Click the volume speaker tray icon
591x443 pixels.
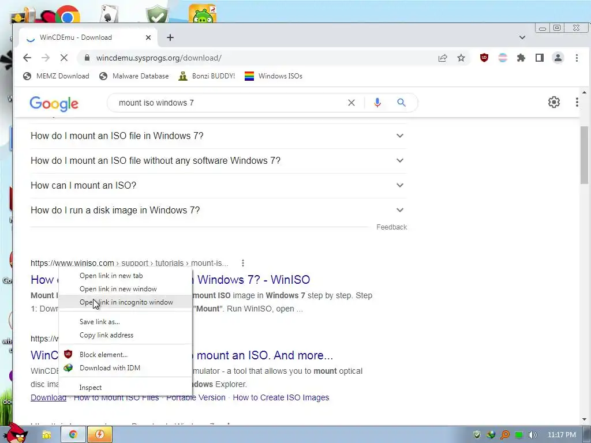pos(532,435)
